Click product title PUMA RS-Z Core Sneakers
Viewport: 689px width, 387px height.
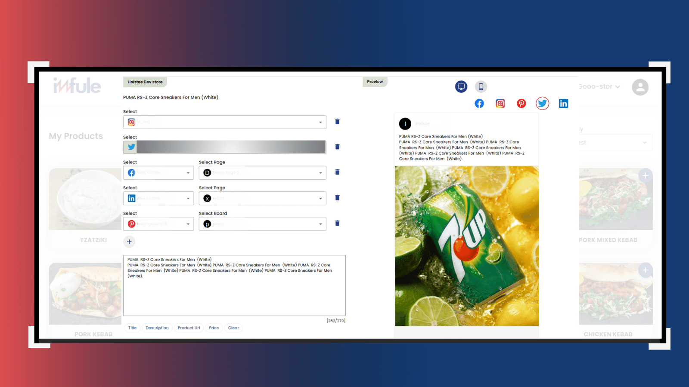[171, 98]
